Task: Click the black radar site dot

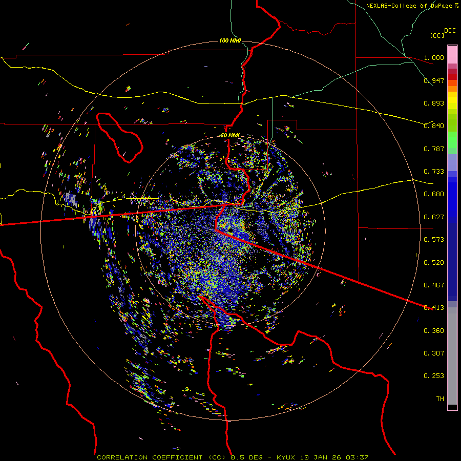Action: tap(230, 231)
